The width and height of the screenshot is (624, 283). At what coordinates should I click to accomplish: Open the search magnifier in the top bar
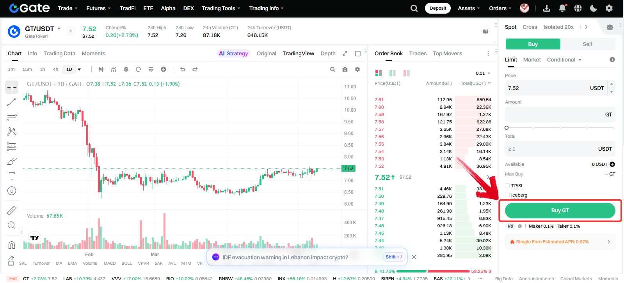point(414,8)
